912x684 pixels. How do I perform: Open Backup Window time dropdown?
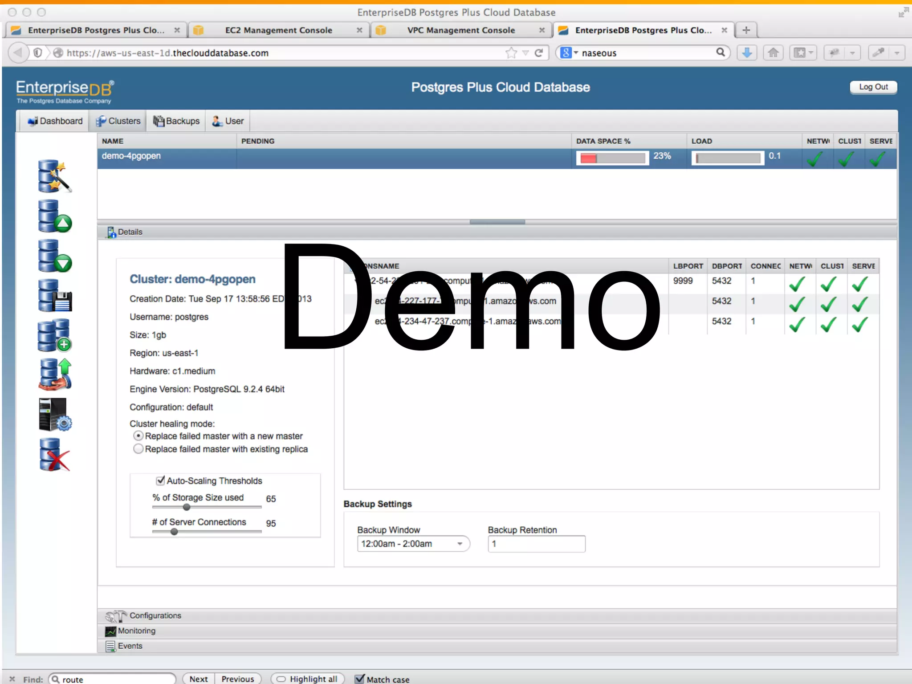(413, 544)
